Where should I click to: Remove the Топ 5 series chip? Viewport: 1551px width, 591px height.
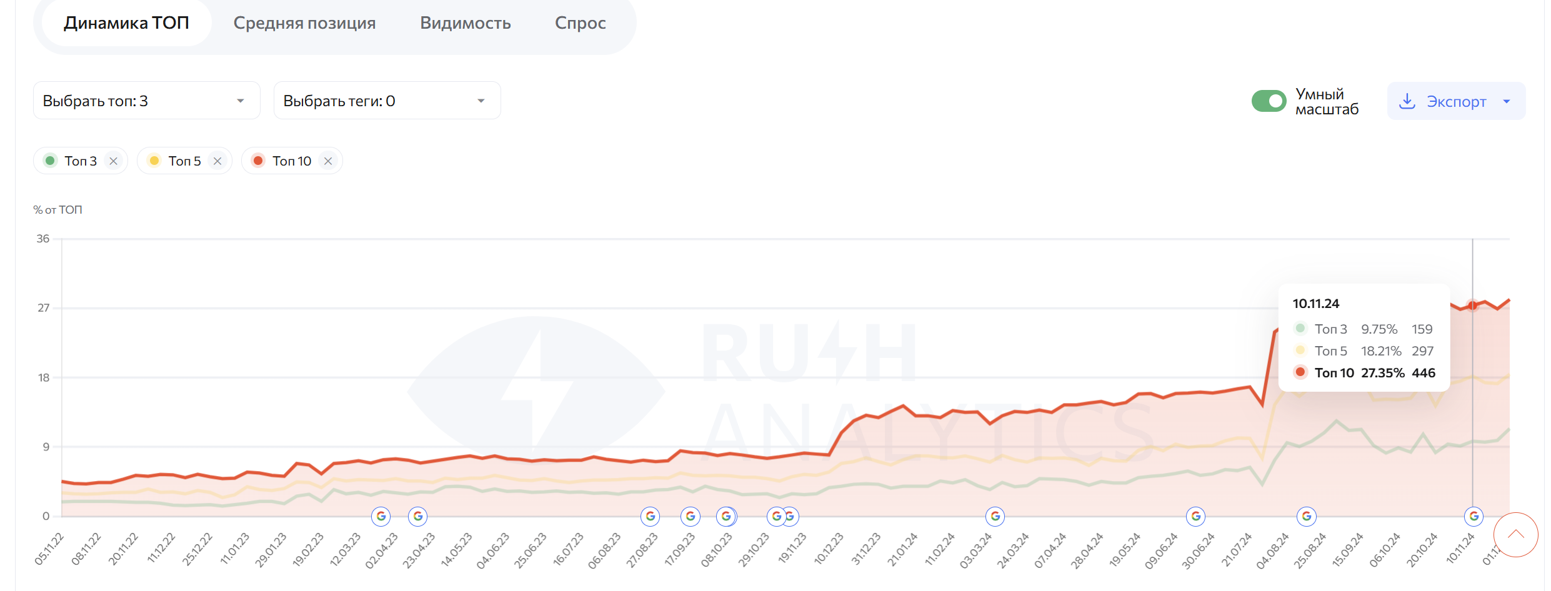coord(217,161)
